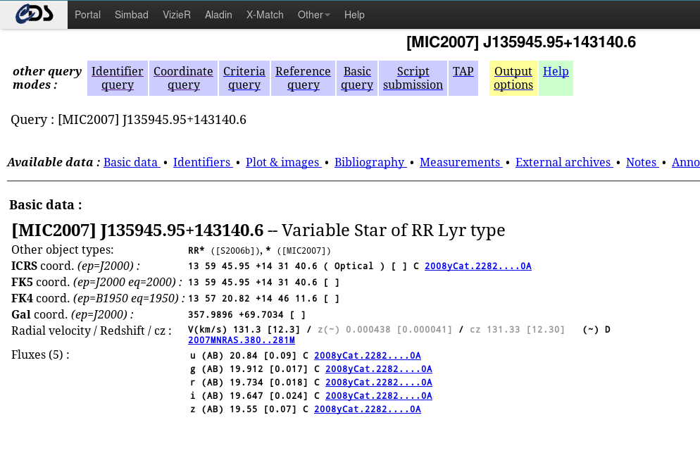Open the TAP query link

pyautogui.click(x=463, y=71)
